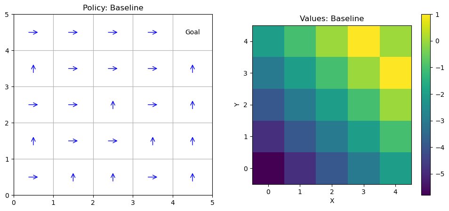Click the right arrow in policy column 3-4, bottom row

(x=152, y=177)
